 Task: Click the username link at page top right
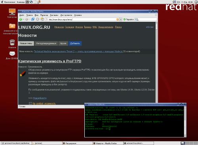150,27
